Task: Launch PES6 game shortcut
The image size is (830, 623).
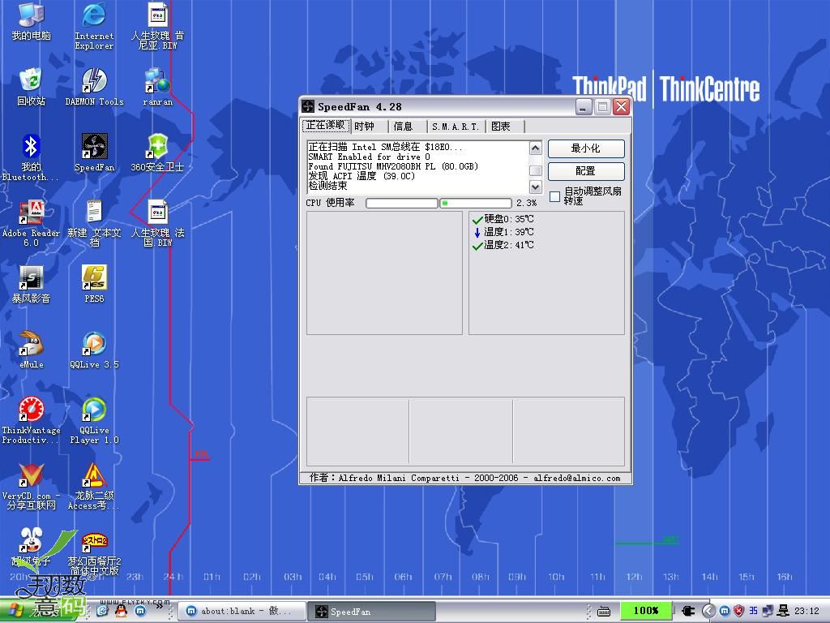Action: pos(94,284)
